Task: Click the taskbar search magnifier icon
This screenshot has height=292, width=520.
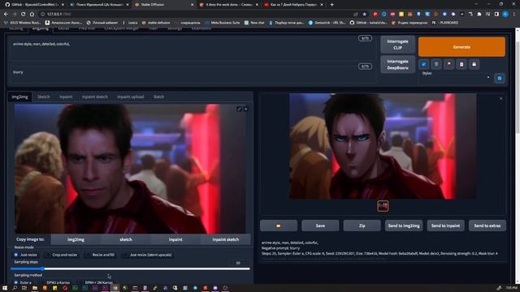Action: tap(15, 288)
